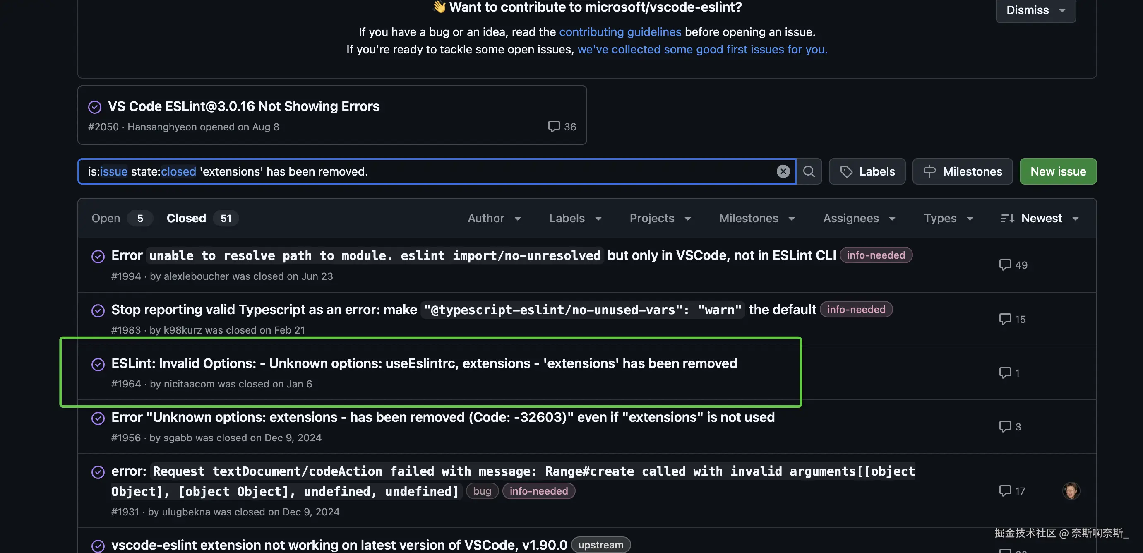Image resolution: width=1143 pixels, height=553 pixels.
Task: Click comment icon on issue #1964
Action: click(1004, 373)
